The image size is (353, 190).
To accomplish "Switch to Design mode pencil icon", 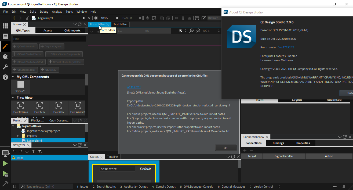I will (x=5, y=46).
